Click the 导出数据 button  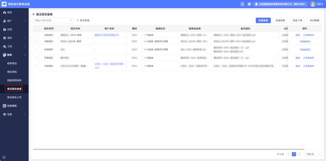(314, 20)
